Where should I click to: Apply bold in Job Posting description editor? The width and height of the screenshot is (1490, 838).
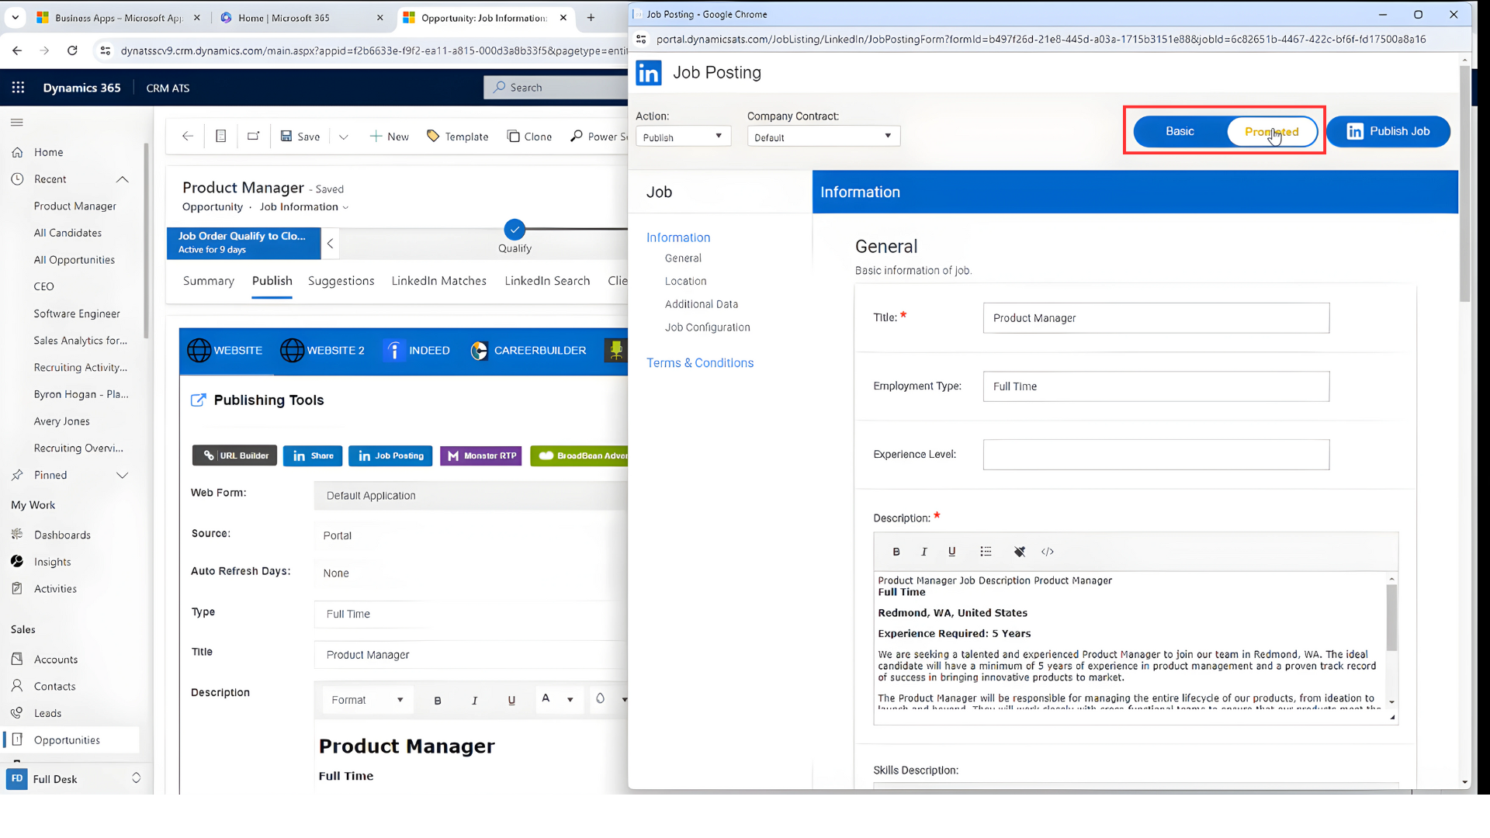896,552
